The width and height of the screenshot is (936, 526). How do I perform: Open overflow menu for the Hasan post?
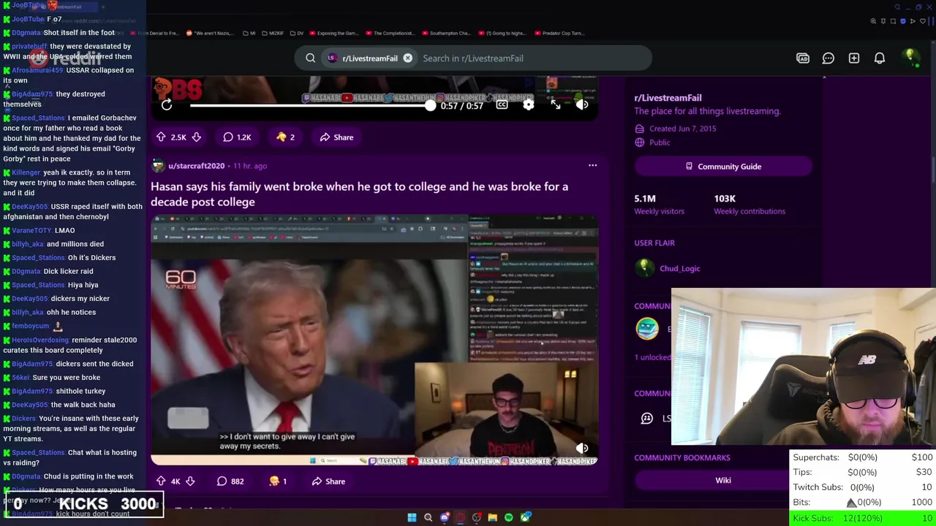[x=592, y=166]
